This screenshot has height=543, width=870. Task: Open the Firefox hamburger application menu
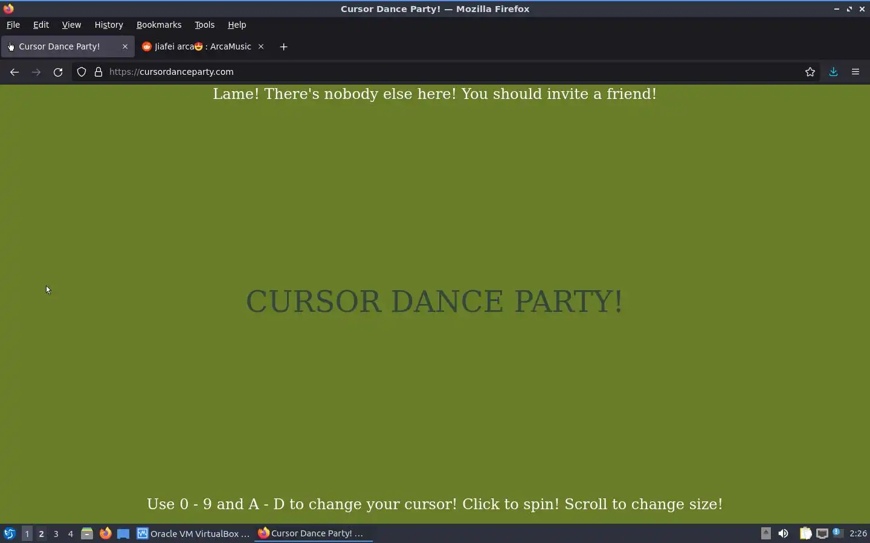855,72
